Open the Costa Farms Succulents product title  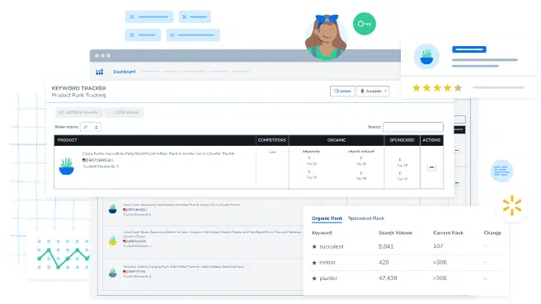158,154
